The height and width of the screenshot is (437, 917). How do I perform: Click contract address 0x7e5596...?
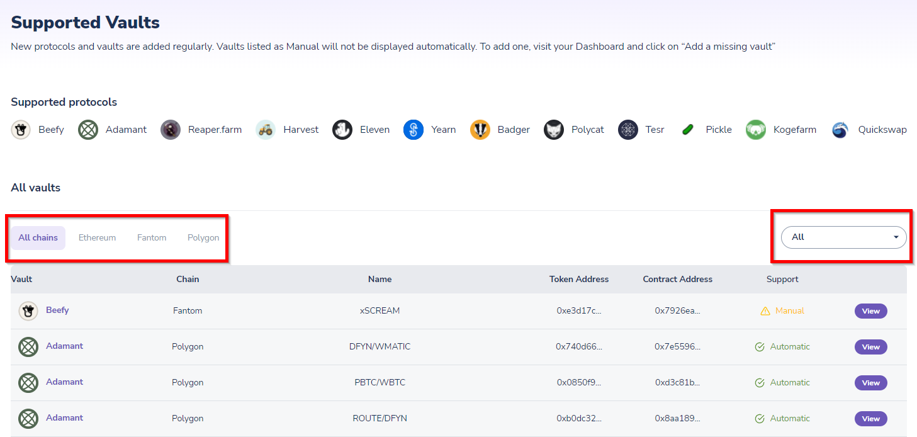(x=677, y=347)
